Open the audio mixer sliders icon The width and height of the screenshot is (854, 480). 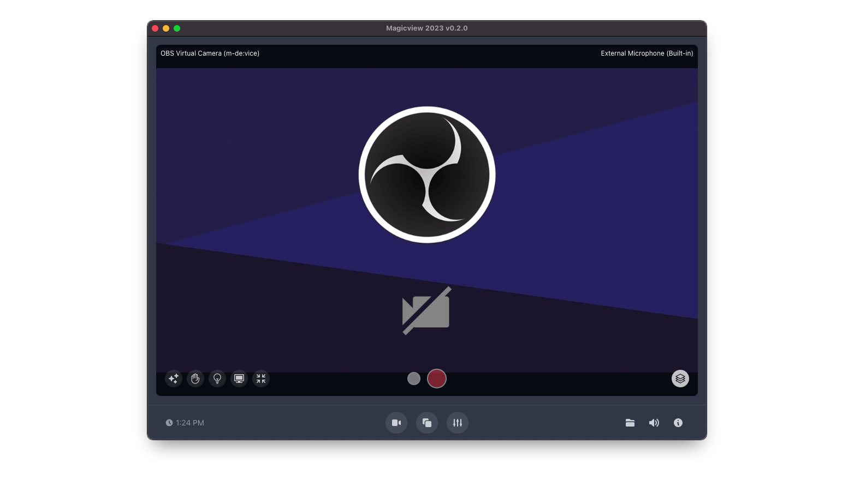[458, 423]
